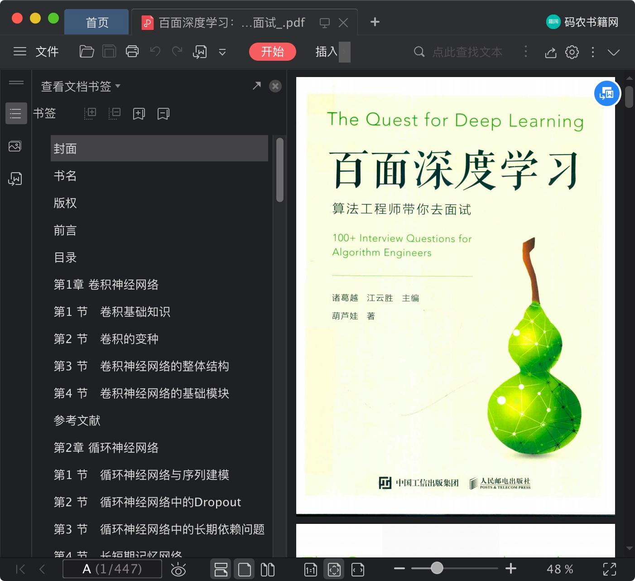Screen dimensions: 635x581
Task: Click the delete bookmark icon
Action: point(164,113)
